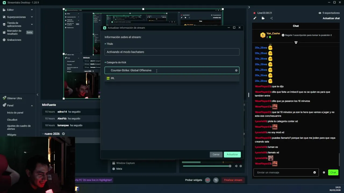Collapse the left sidebar arrow
Screen dimensions: 344x193
coord(37,95)
